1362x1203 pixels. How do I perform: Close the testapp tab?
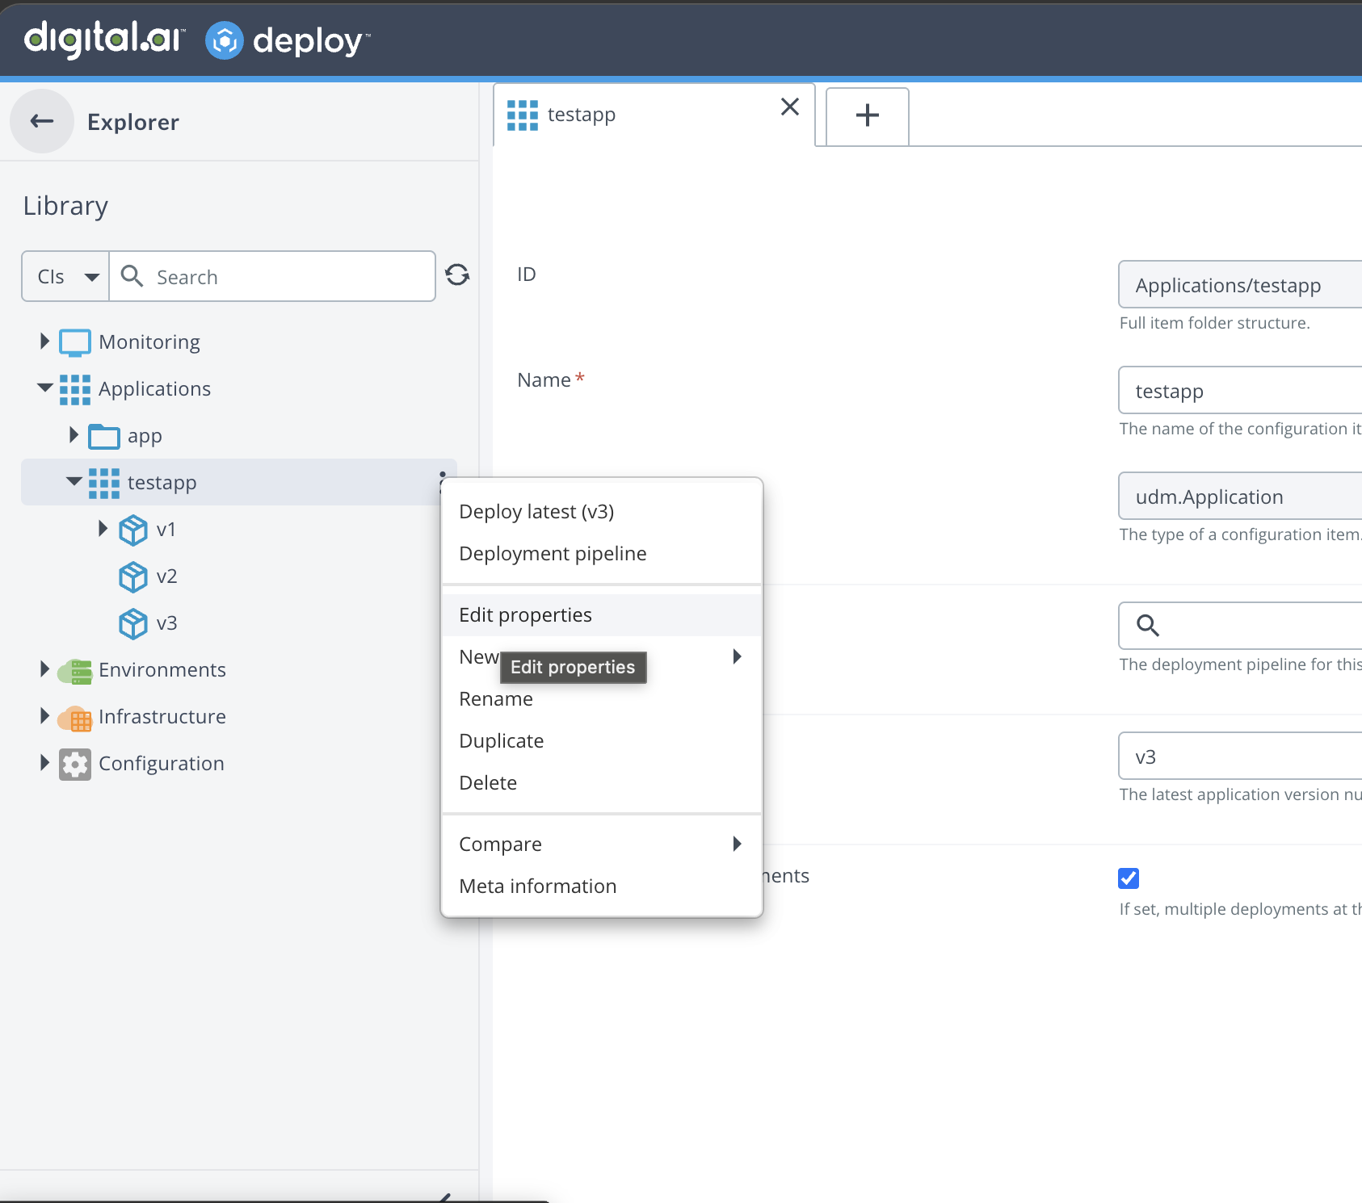(x=790, y=107)
